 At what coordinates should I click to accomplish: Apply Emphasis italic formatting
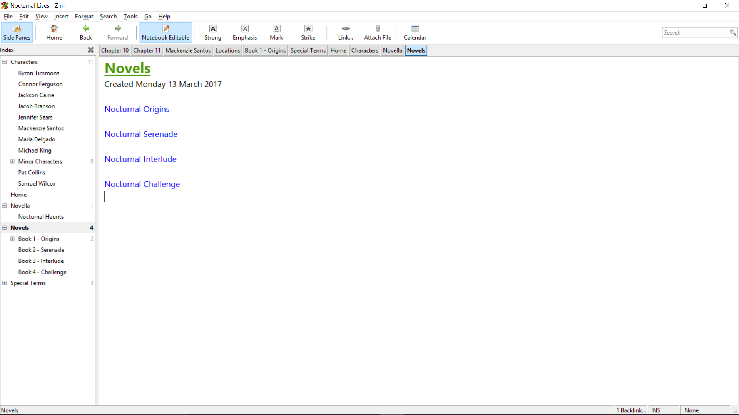point(244,32)
